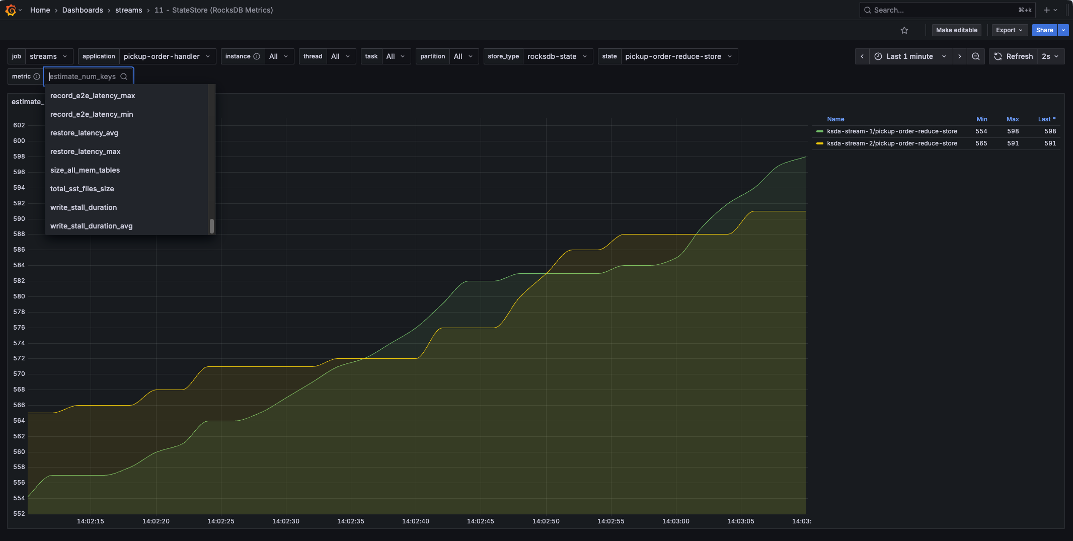The image size is (1073, 541).
Task: Shift time range backward with left arrow
Action: [862, 56]
